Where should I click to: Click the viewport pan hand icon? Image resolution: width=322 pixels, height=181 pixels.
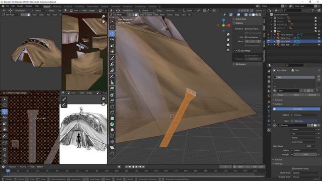(x=228, y=40)
